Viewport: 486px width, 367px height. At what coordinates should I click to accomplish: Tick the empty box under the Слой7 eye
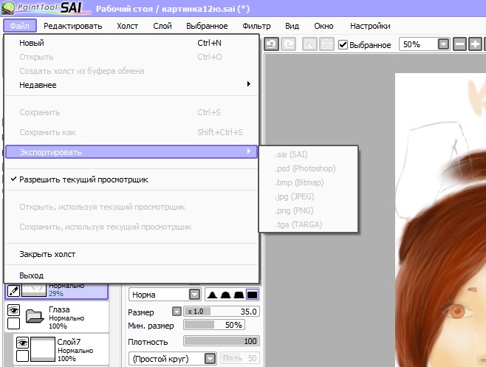(x=22, y=356)
